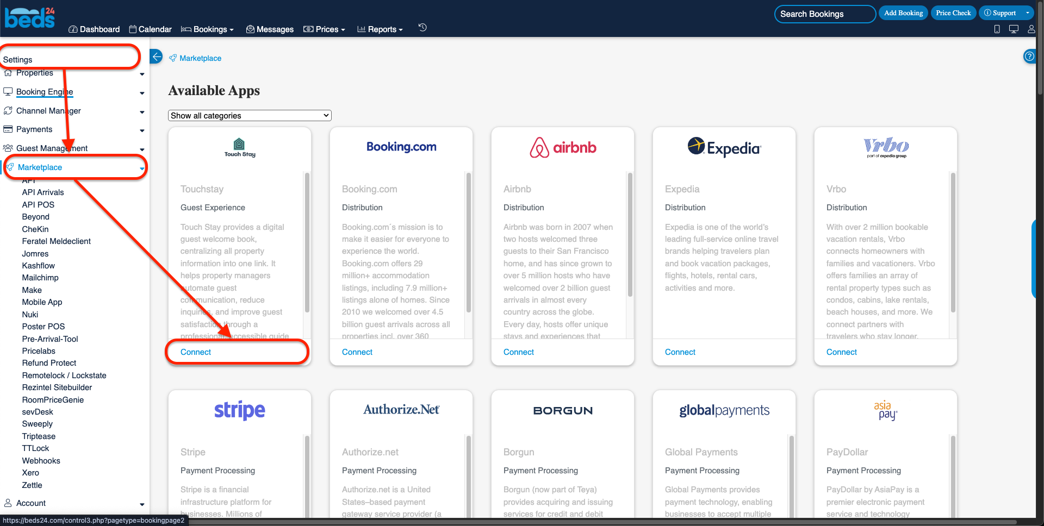1044x526 pixels.
Task: Click the Expedia logo
Action: [x=724, y=147]
